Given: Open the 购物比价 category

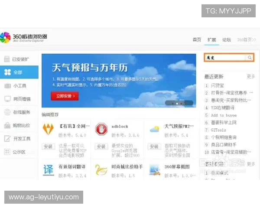Looking at the screenshot, I should [19, 125].
